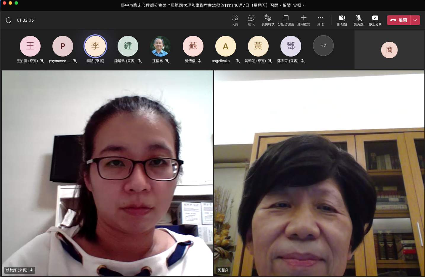Screen dimensions: 425x277
Task: Click muted mic icon beside 蘇倍儀
Action: coord(200,61)
